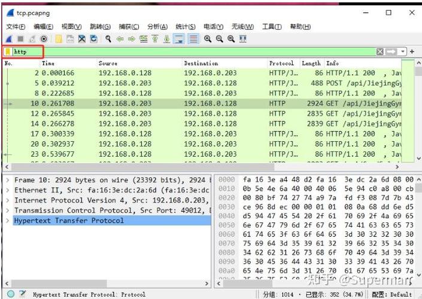Expand the Frame 10 tree node
The height and width of the screenshot is (299, 422).
tap(8, 180)
